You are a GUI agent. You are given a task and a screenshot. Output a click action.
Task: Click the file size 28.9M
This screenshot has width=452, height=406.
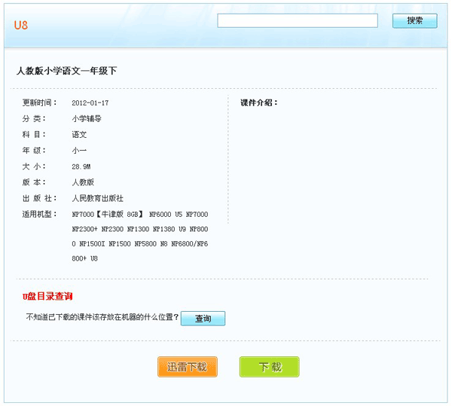pos(81,166)
